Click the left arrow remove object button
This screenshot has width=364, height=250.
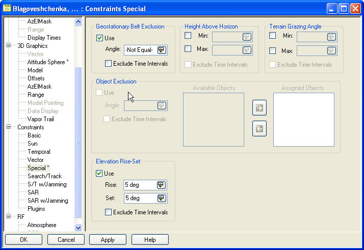tap(259, 128)
